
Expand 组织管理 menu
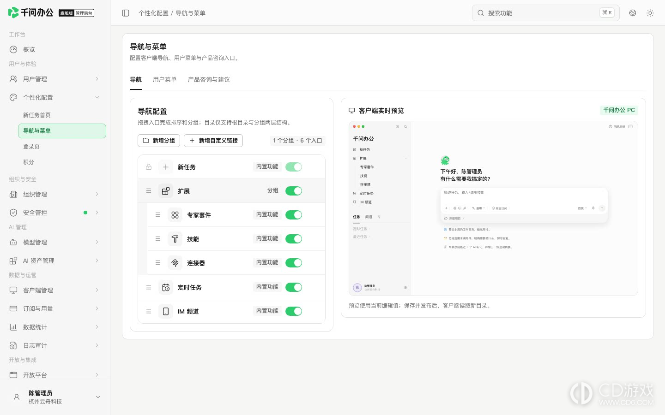click(55, 194)
